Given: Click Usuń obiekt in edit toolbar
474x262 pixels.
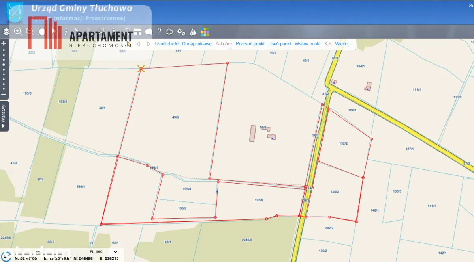Looking at the screenshot, I should click(x=167, y=44).
